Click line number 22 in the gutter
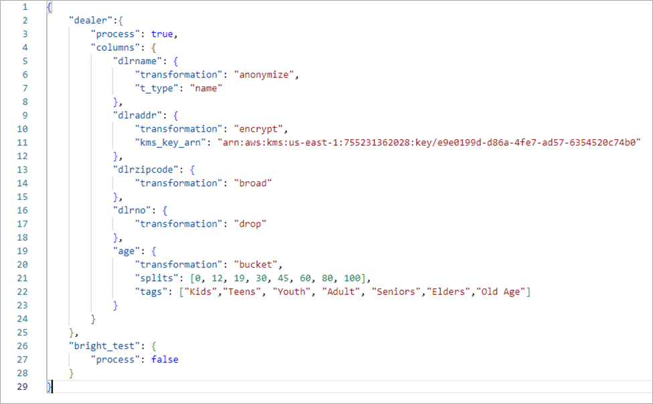The width and height of the screenshot is (653, 404). (23, 292)
